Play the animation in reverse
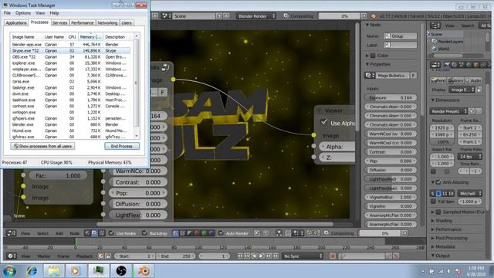 [254, 256]
